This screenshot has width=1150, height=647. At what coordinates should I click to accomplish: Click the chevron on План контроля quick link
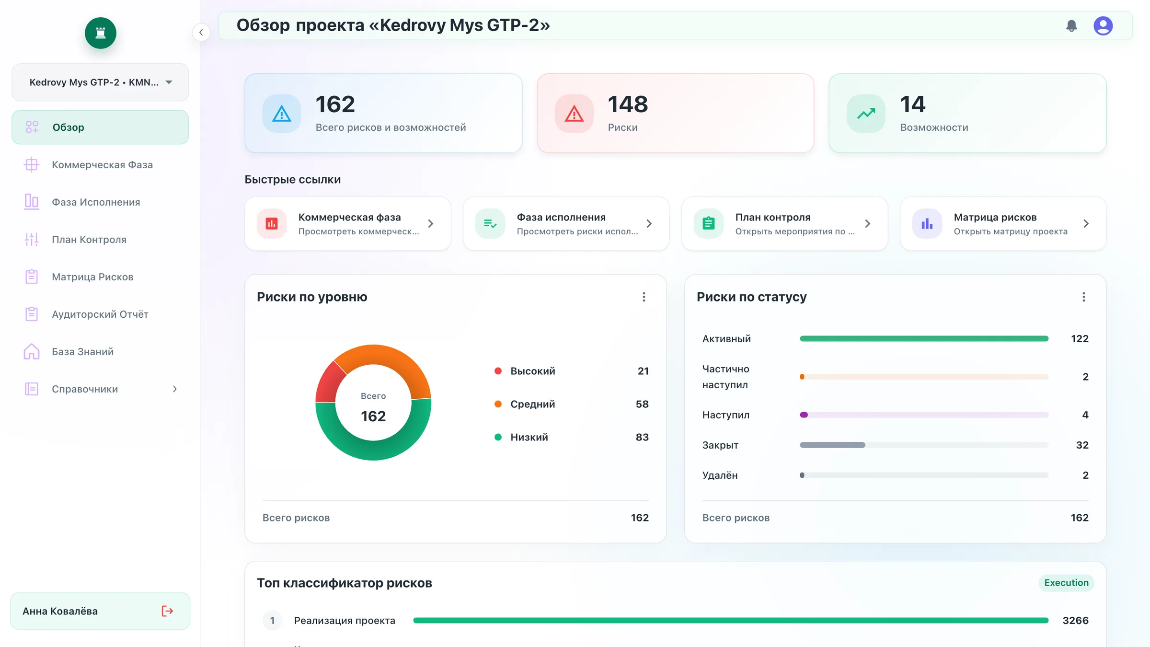click(868, 224)
